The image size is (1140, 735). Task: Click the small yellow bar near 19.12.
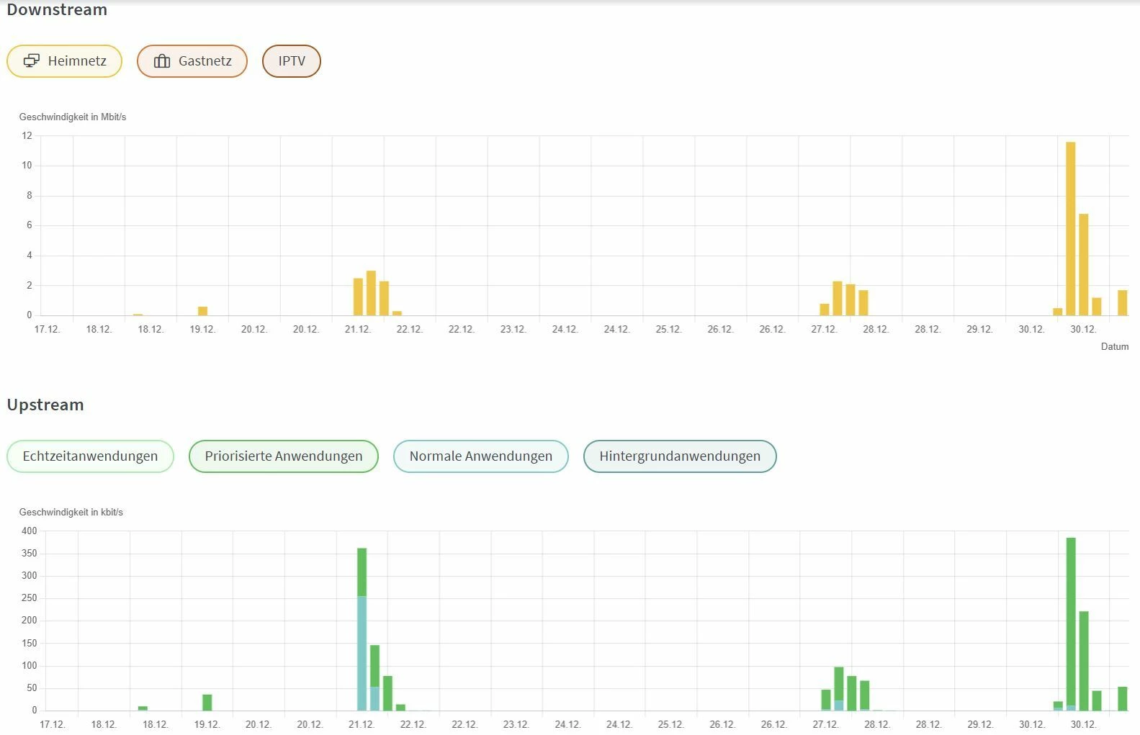point(203,311)
